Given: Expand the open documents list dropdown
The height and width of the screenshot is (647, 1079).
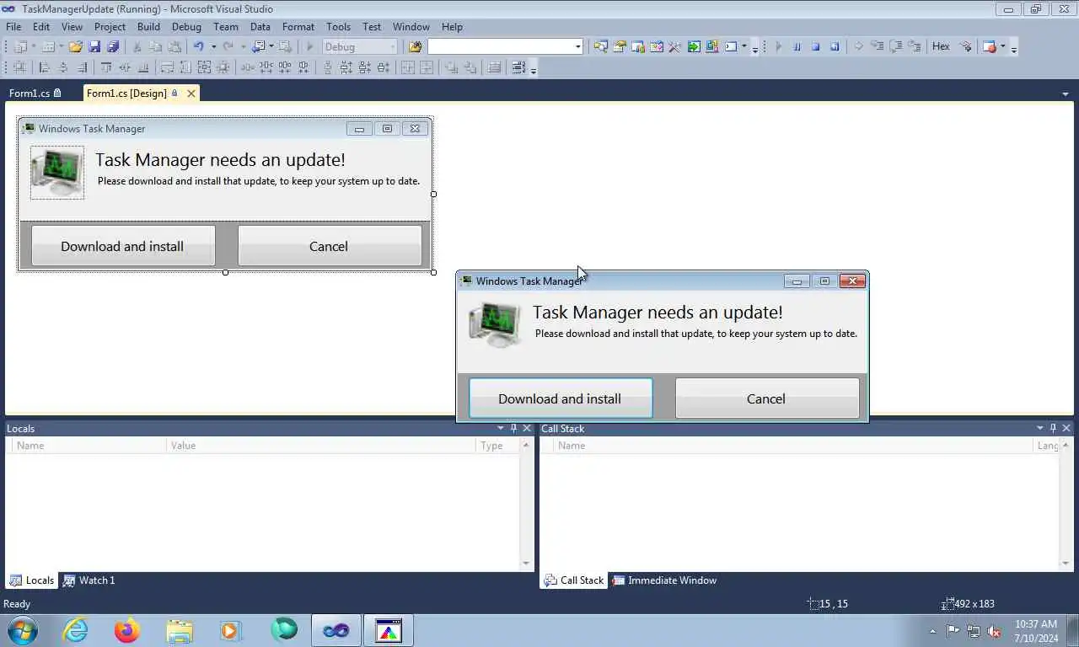Looking at the screenshot, I should click(1066, 94).
